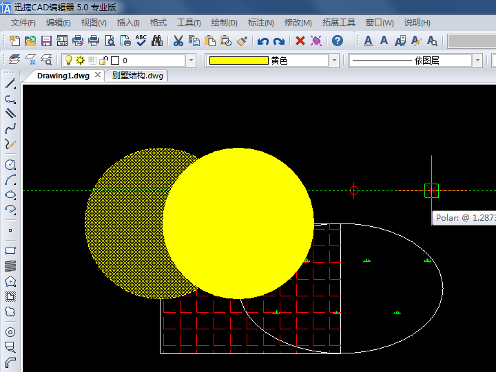Viewport: 496px width, 372px height.
Task: Open Help question mark icon
Action: 338,41
